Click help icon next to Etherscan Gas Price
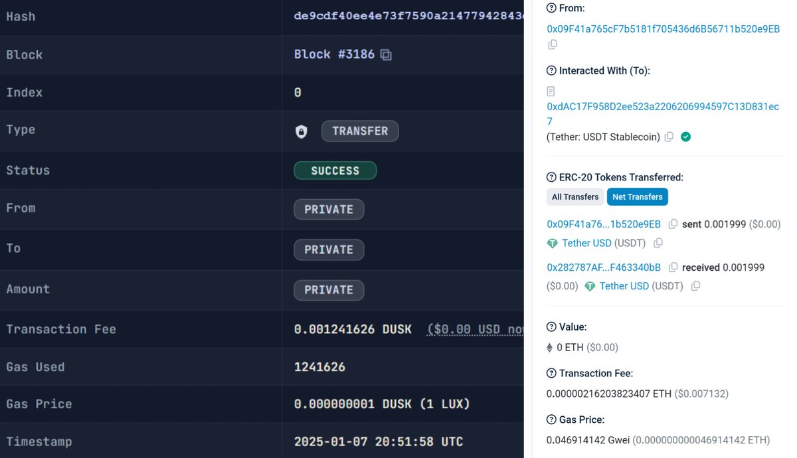The height and width of the screenshot is (458, 797). click(x=551, y=420)
